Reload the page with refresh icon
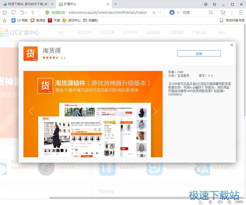Image resolution: width=246 pixels, height=205 pixels. (13, 12)
